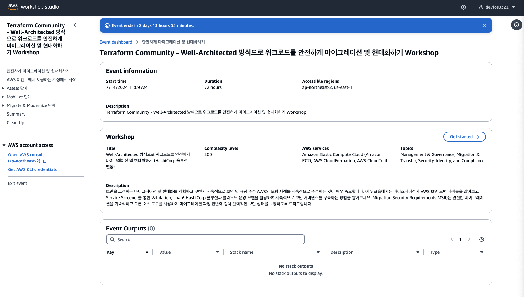The width and height of the screenshot is (524, 297).
Task: Expand the Assess 단계 section
Action: (3, 88)
